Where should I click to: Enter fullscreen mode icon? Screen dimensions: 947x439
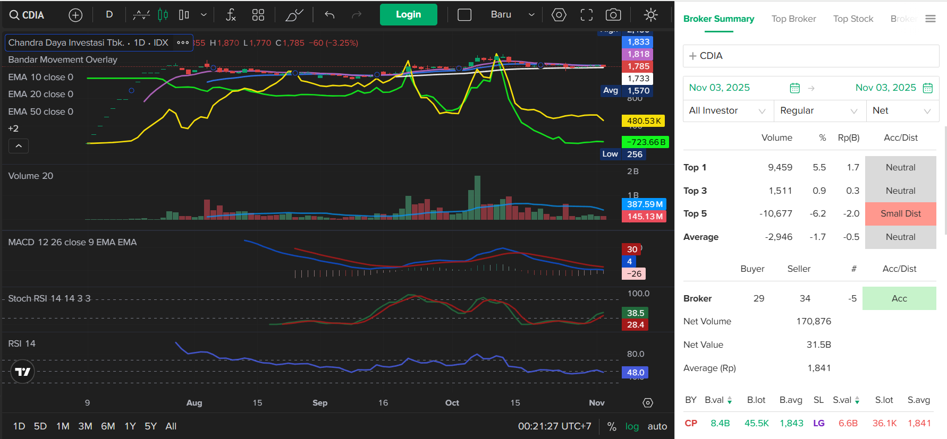[x=586, y=15]
